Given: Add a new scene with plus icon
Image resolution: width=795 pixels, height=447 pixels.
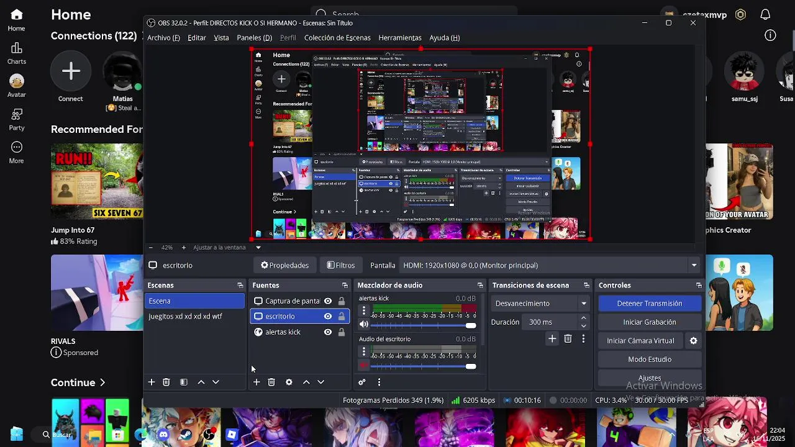Looking at the screenshot, I should (151, 382).
